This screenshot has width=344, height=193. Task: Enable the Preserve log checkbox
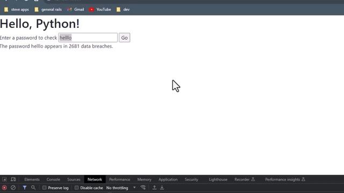click(44, 188)
